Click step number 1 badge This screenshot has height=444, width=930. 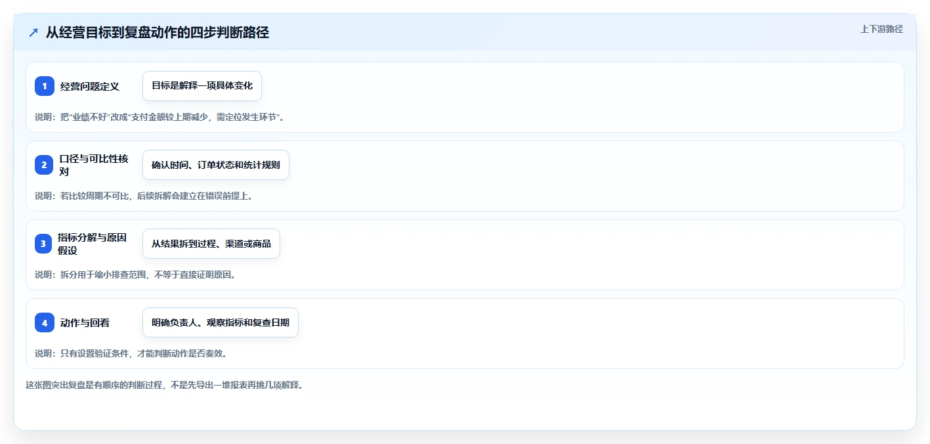point(45,86)
